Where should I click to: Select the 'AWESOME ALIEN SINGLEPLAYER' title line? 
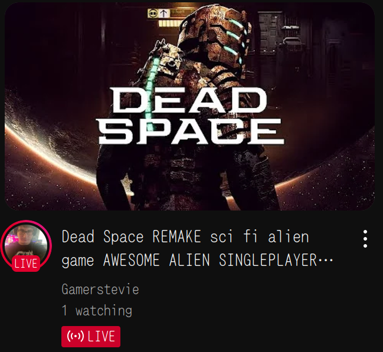pyautogui.click(x=210, y=260)
